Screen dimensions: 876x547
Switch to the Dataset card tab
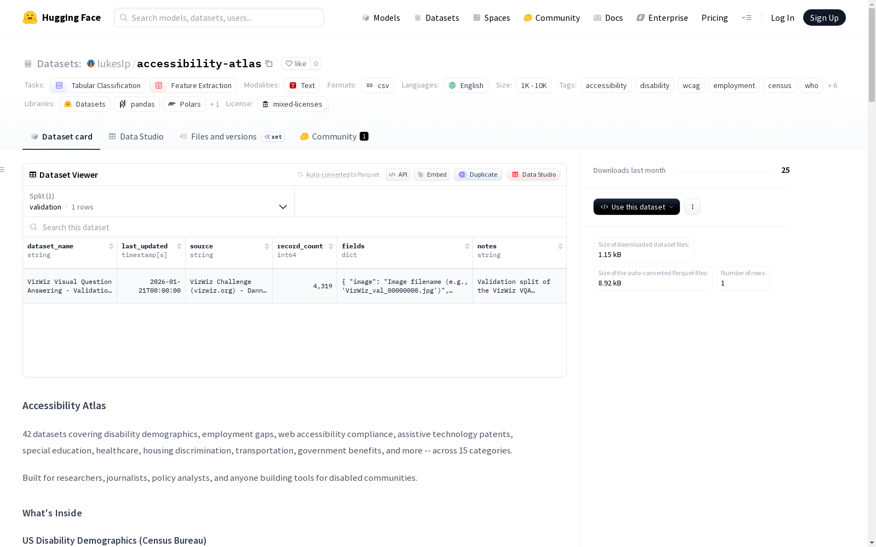coord(61,137)
